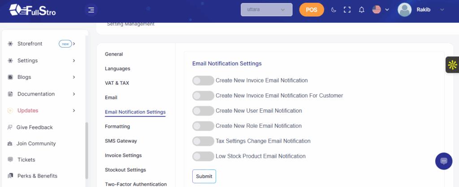This screenshot has height=187, width=459.
Task: Select the SMS Gateway settings tab
Action: point(121,141)
